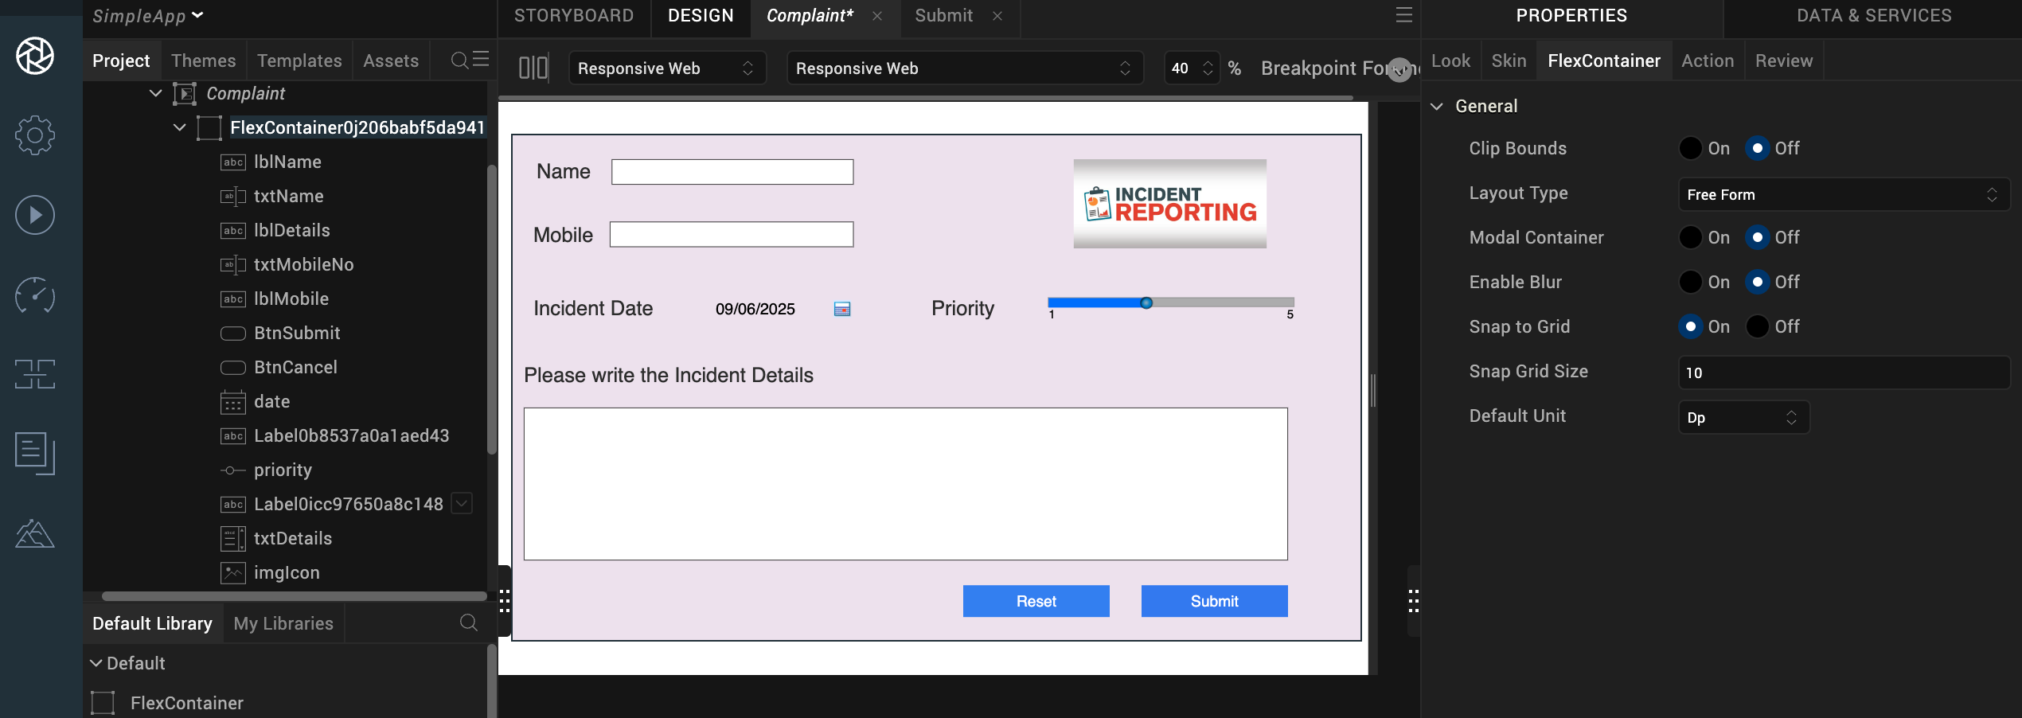Click the performance gauge icon in sidebar
Viewport: 2022px width, 718px height.
35,295
